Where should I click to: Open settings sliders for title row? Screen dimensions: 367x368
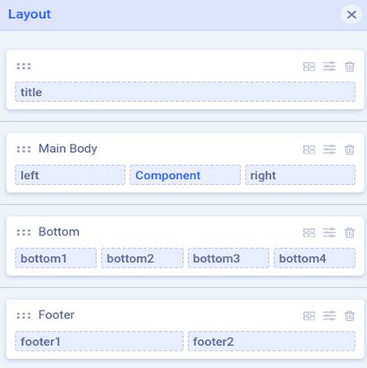tap(329, 67)
